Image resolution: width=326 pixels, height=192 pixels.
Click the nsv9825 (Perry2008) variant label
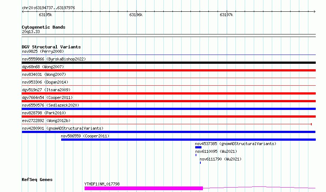[x=43, y=51]
